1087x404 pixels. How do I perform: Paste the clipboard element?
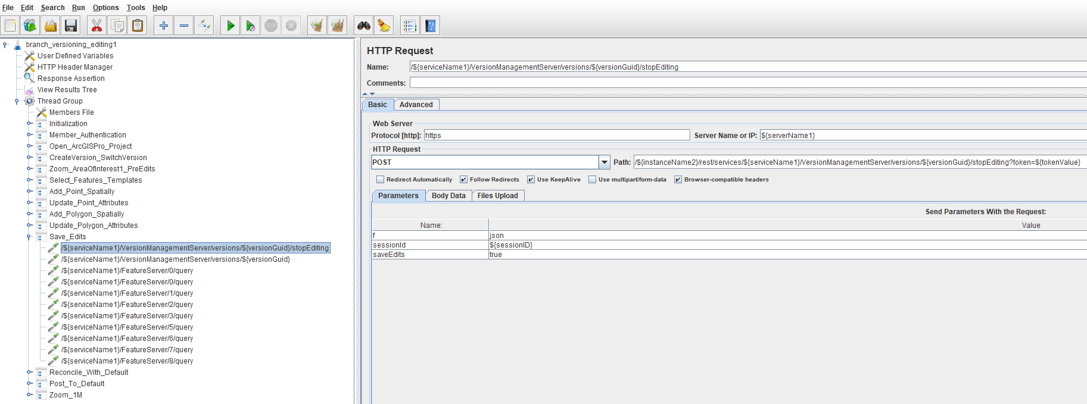point(138,26)
